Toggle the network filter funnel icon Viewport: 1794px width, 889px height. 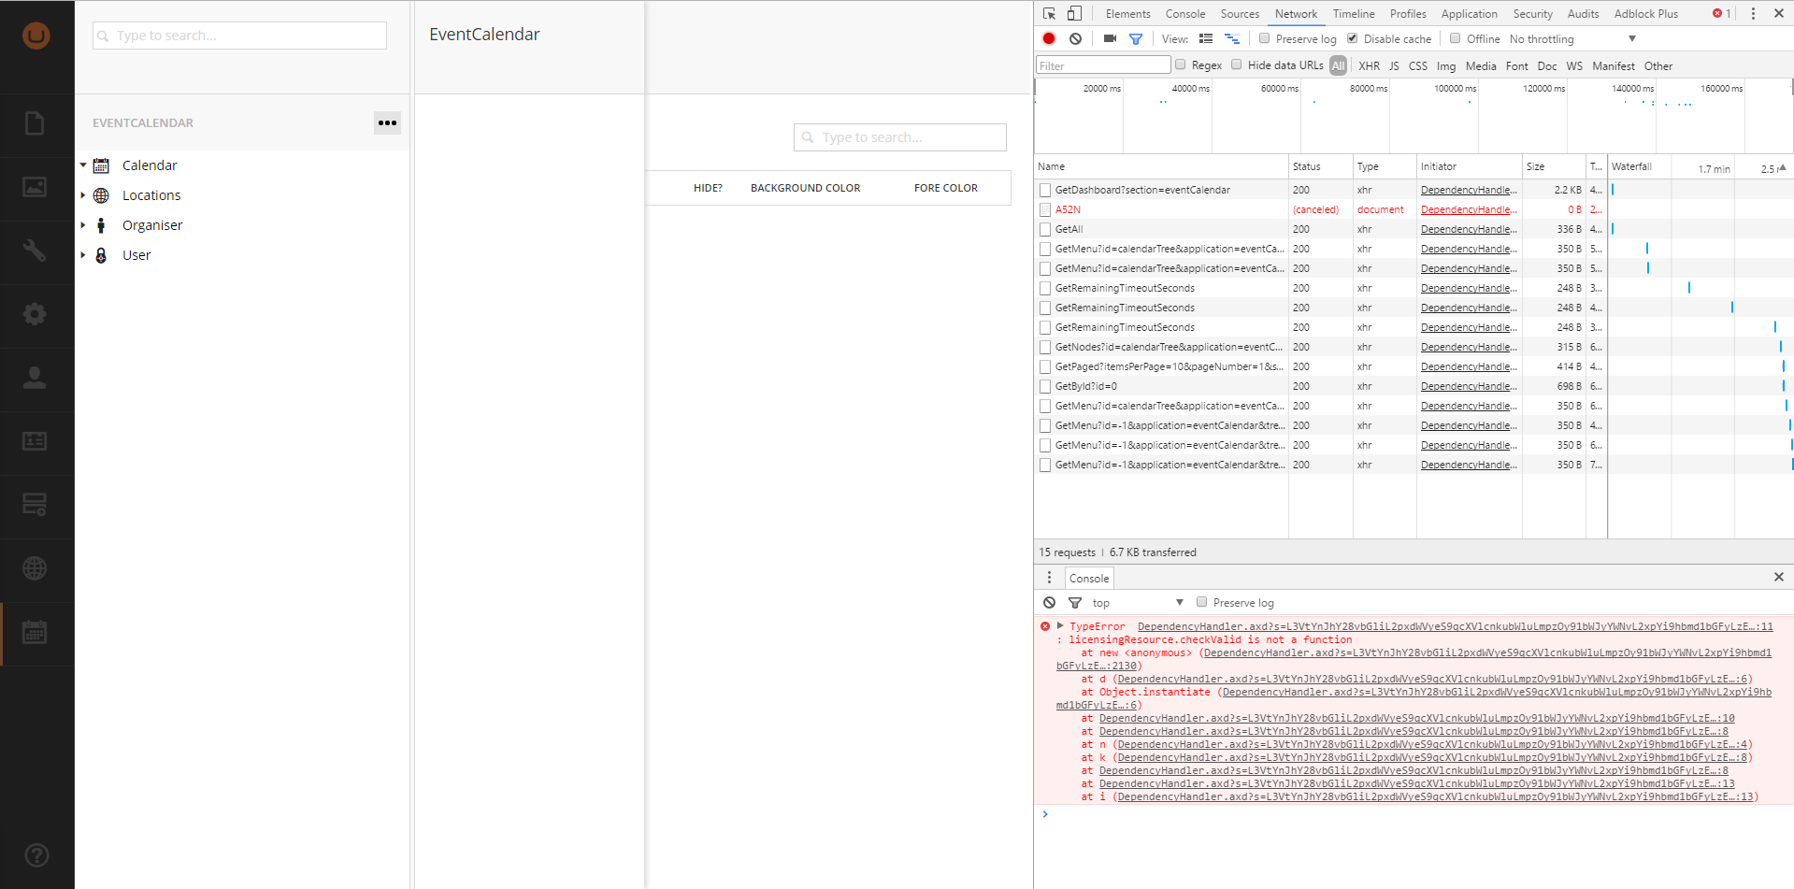[1136, 39]
